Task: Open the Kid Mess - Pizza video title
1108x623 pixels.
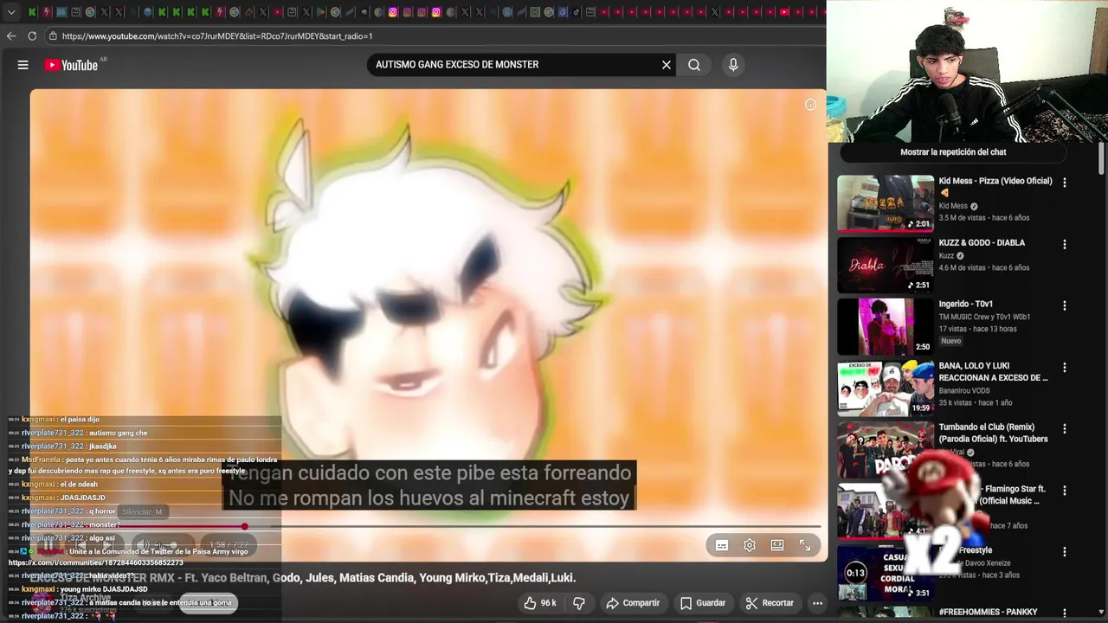Action: click(x=995, y=181)
